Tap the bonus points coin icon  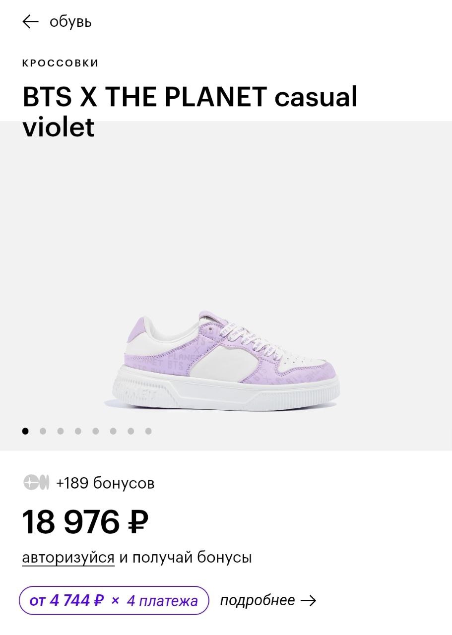pos(36,482)
